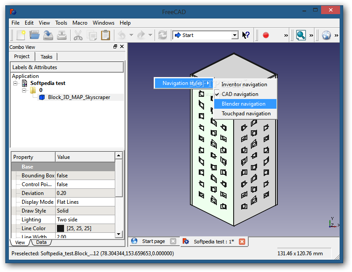Switch to the Tasks tab
The height and width of the screenshot is (272, 352).
(46, 57)
